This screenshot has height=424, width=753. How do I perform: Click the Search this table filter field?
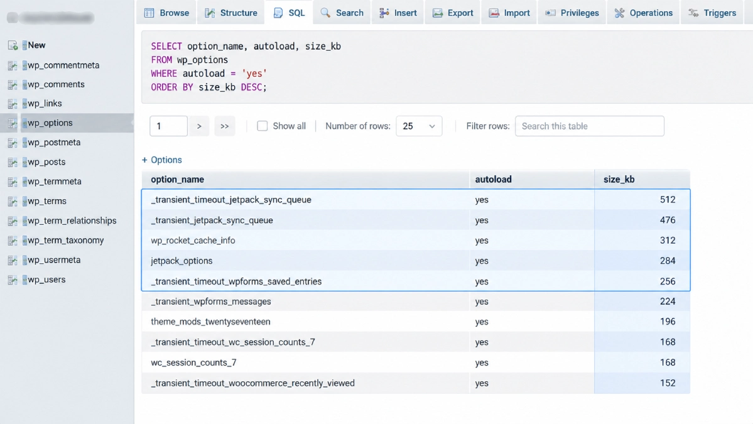590,126
